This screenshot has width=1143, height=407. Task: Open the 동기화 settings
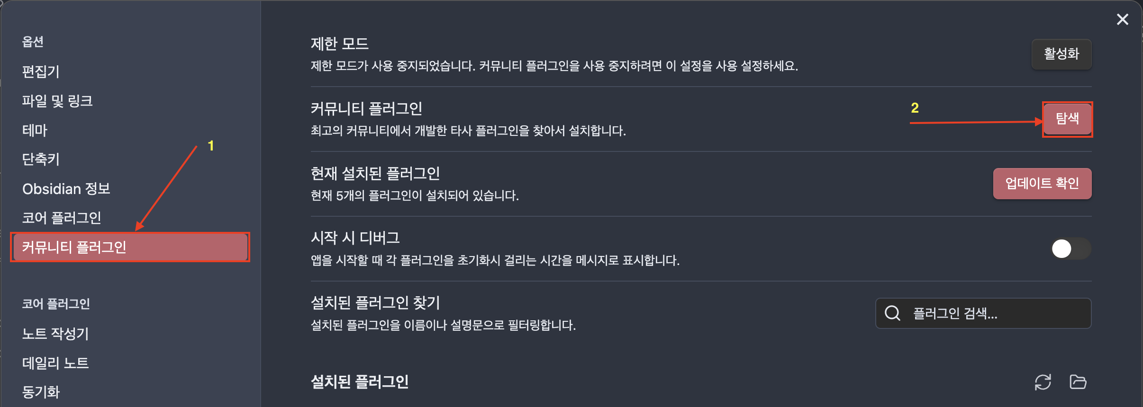41,391
